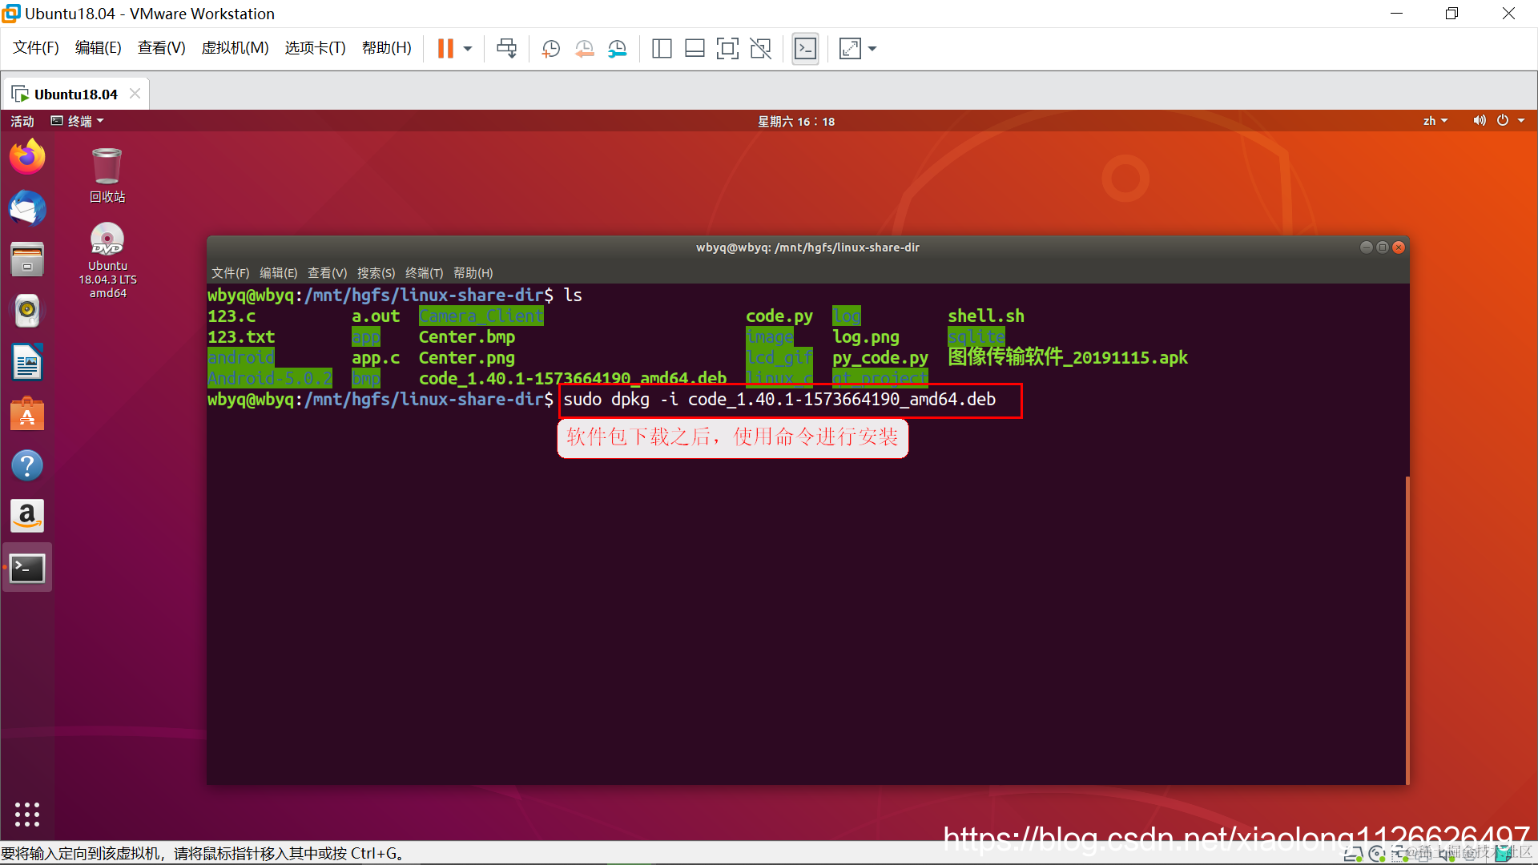The height and width of the screenshot is (865, 1538).
Task: Toggle the console view toolbar button
Action: (x=805, y=49)
